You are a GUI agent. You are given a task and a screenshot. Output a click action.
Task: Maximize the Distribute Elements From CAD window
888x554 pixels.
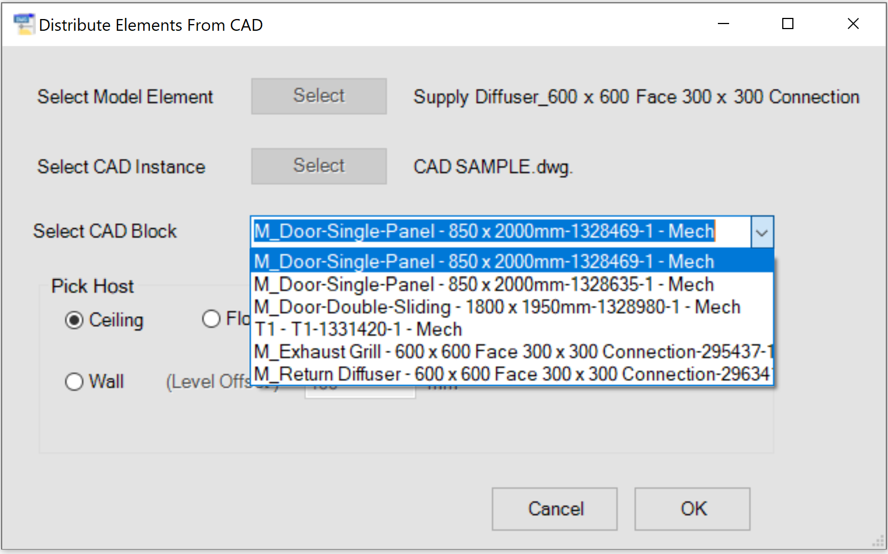click(x=788, y=24)
